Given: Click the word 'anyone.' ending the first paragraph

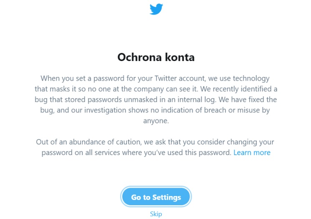Looking at the screenshot, I should pyautogui.click(x=156, y=121).
